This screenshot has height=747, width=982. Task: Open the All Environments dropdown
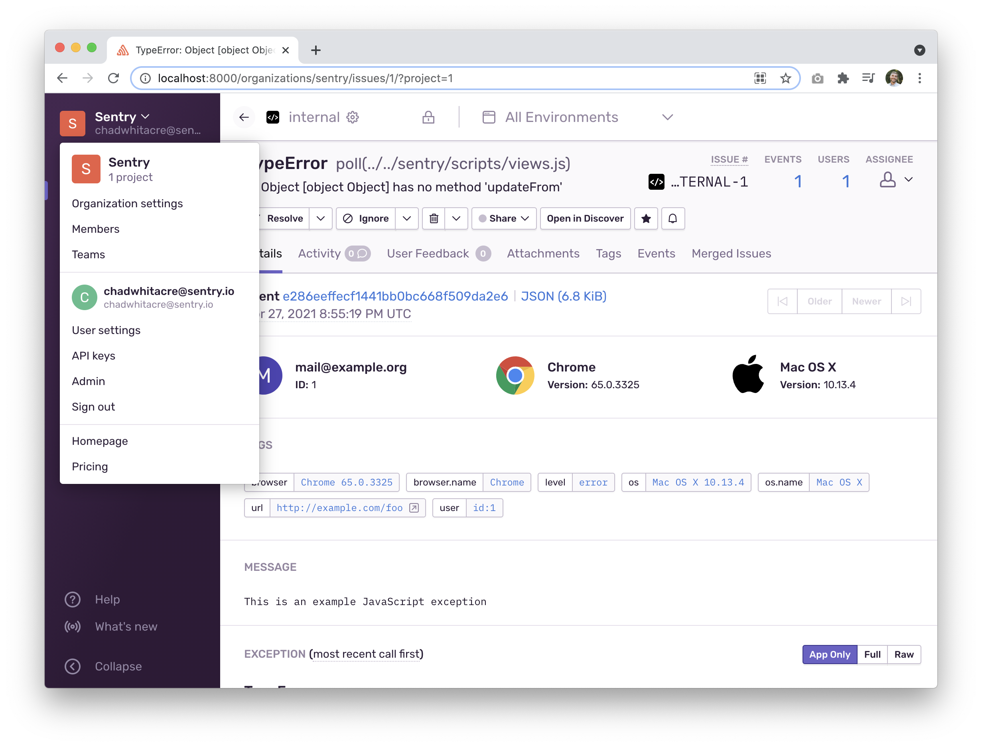[578, 117]
